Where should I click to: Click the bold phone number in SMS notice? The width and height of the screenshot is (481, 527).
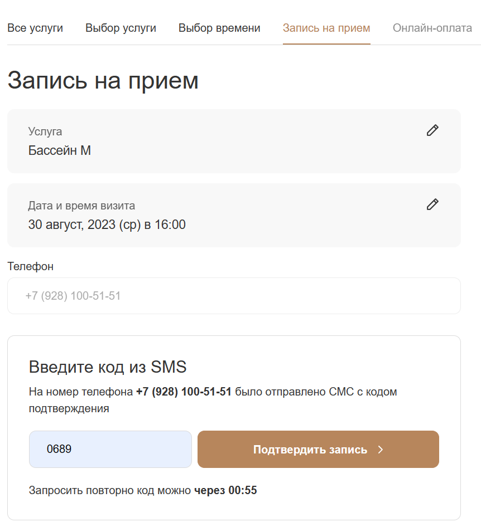point(184,392)
